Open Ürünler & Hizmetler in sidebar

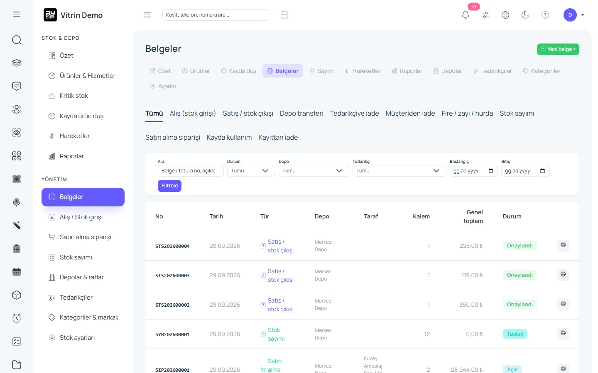83,76
